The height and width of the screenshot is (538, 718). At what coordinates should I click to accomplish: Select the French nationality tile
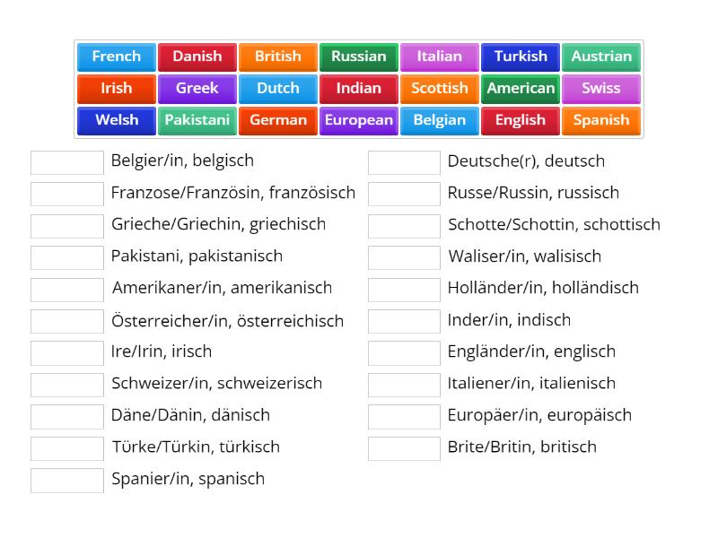point(116,56)
